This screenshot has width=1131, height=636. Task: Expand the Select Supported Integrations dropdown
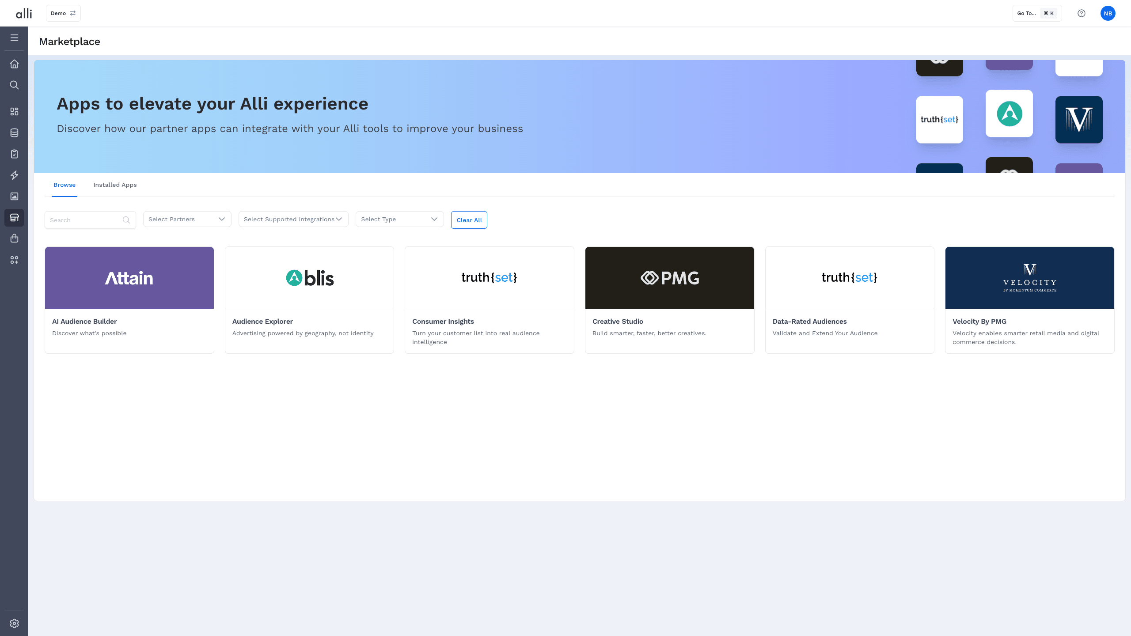293,219
